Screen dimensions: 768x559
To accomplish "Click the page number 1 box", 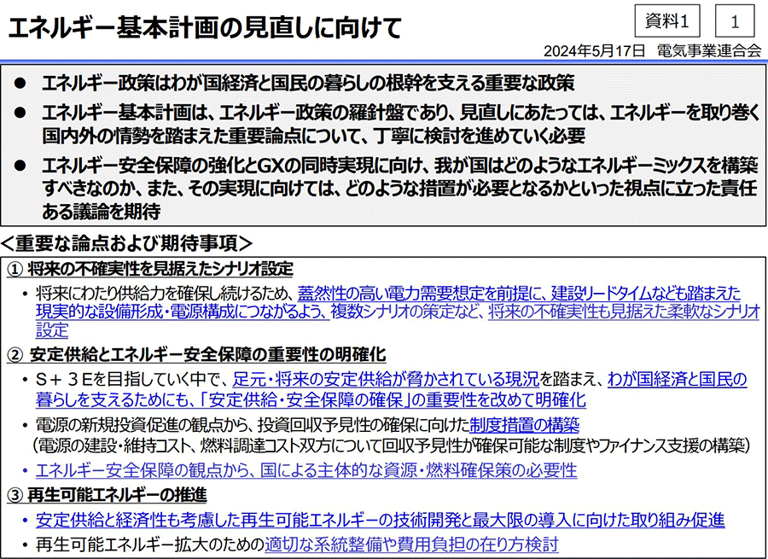I will pos(735,20).
